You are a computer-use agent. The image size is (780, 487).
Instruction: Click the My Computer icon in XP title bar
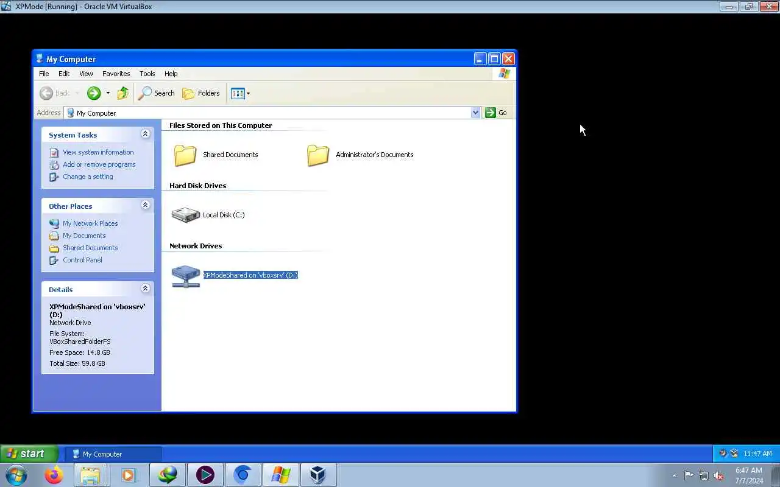pos(40,59)
